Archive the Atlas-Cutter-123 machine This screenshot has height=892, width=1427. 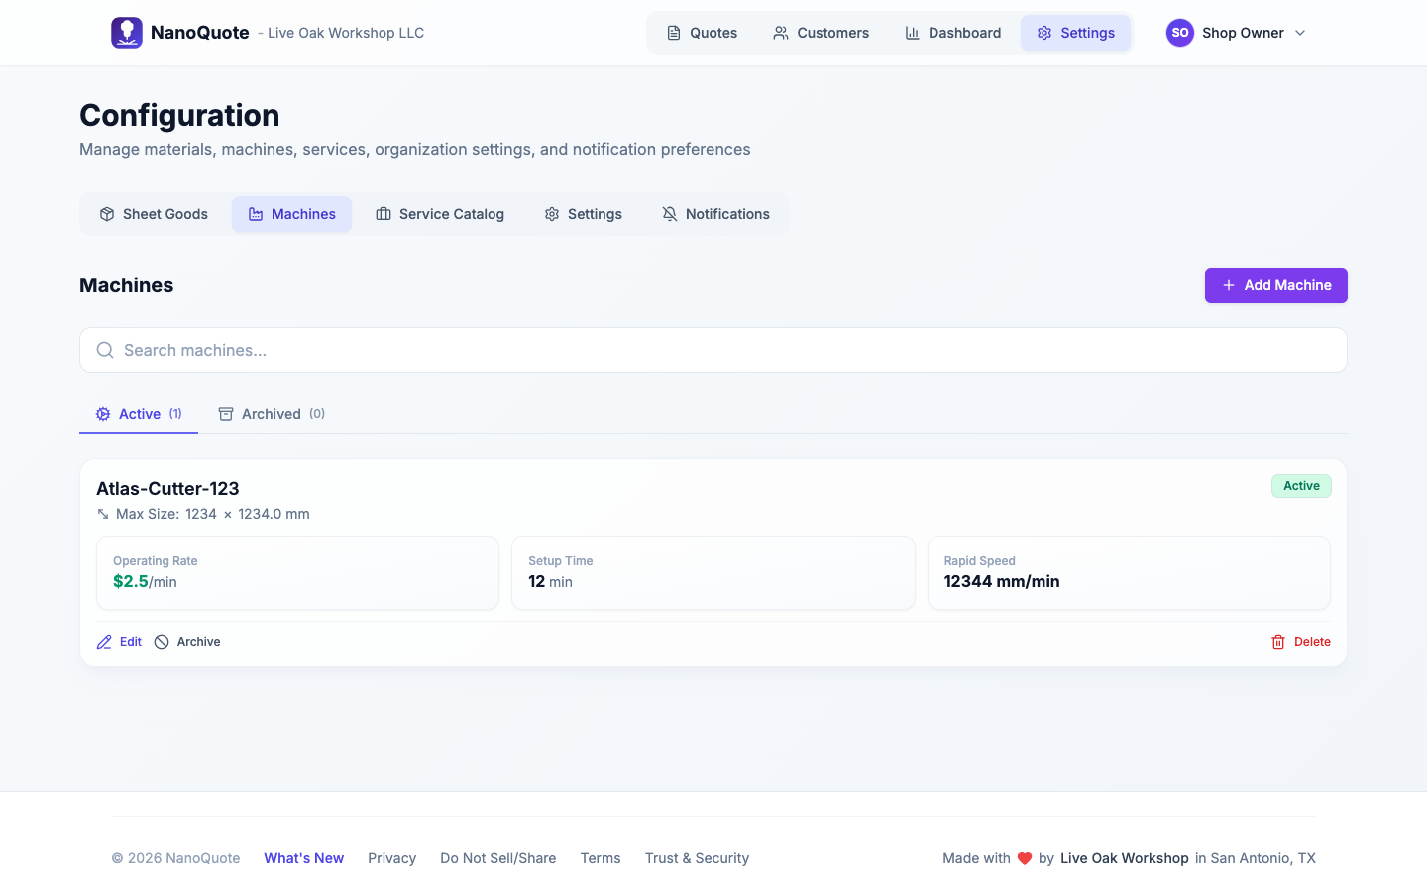tap(187, 642)
